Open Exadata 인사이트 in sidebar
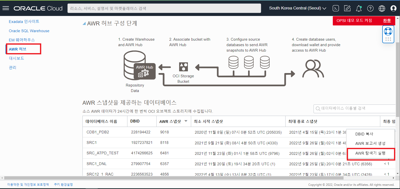The height and width of the screenshot is (189, 400). coord(24,21)
